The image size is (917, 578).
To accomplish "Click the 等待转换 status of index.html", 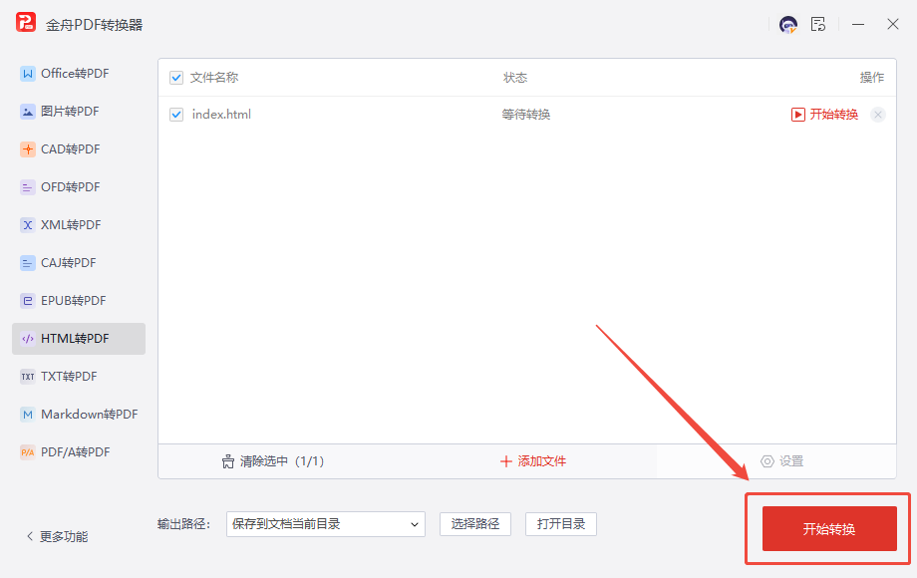I will click(x=525, y=115).
